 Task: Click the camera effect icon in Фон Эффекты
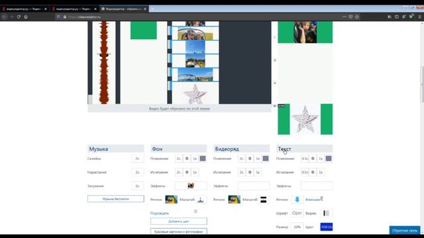coord(191,186)
